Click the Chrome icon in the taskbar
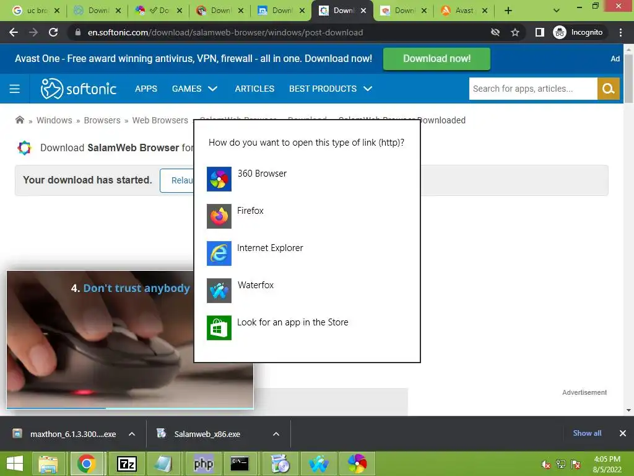The width and height of the screenshot is (634, 476). click(87, 464)
